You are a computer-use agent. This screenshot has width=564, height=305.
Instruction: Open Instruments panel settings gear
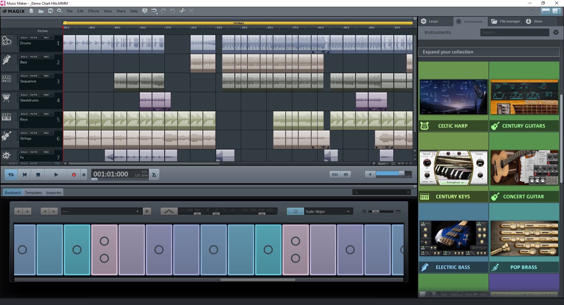tap(556, 32)
